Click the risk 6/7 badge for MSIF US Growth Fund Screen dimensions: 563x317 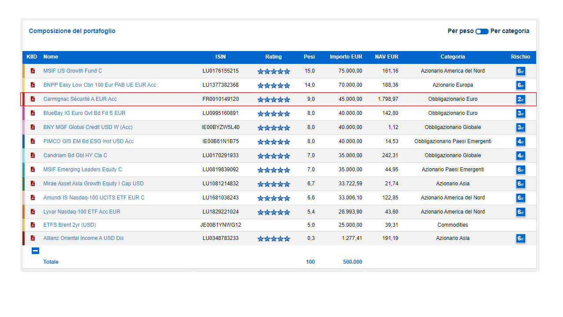pos(521,71)
